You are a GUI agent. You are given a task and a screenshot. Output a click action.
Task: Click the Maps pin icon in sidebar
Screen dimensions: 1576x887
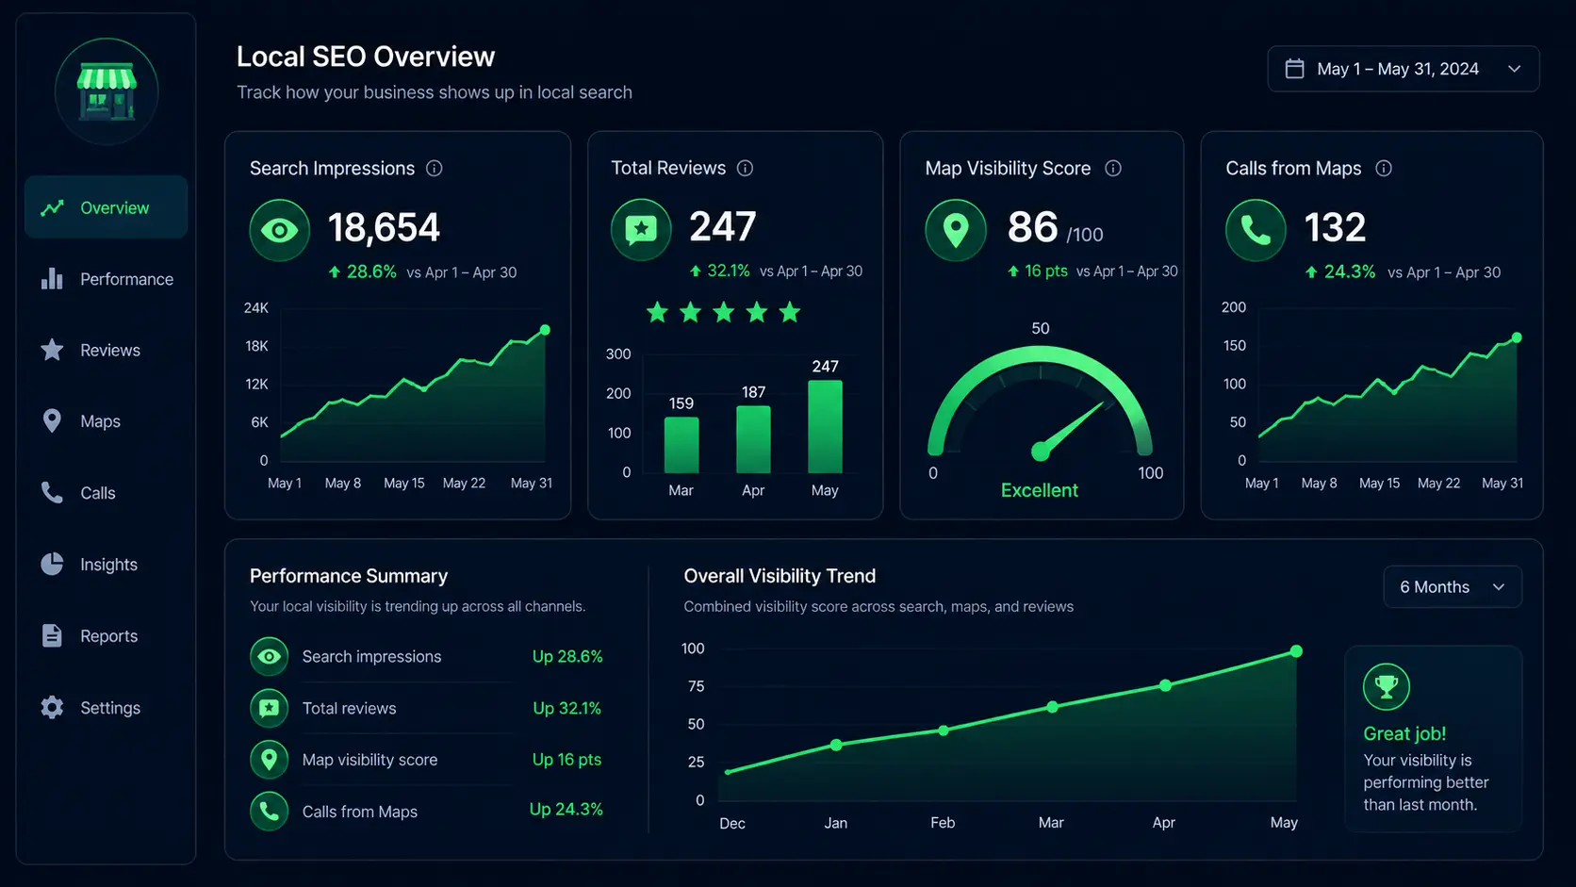[x=52, y=421]
